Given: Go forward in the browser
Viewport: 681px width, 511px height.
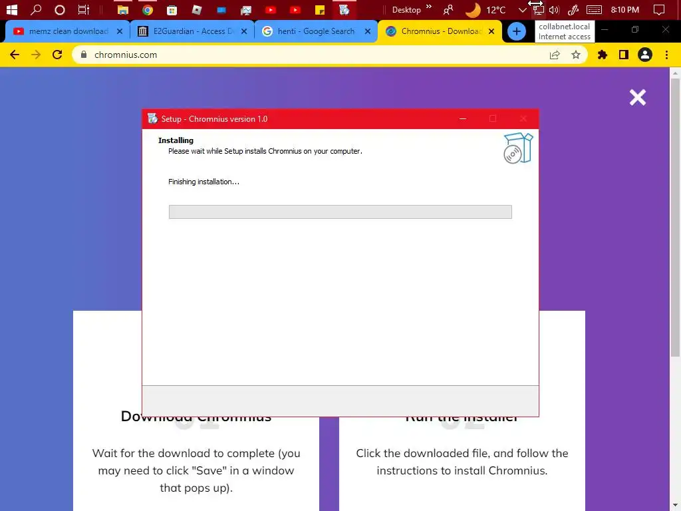Looking at the screenshot, I should 36,55.
